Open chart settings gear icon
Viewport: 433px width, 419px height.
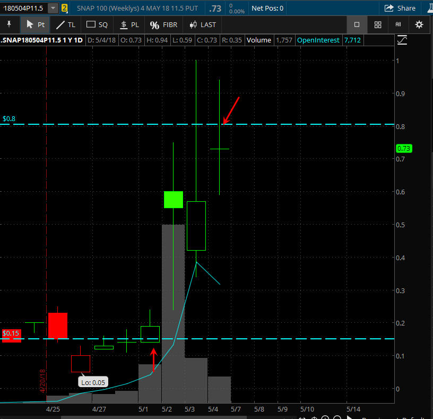(419, 24)
